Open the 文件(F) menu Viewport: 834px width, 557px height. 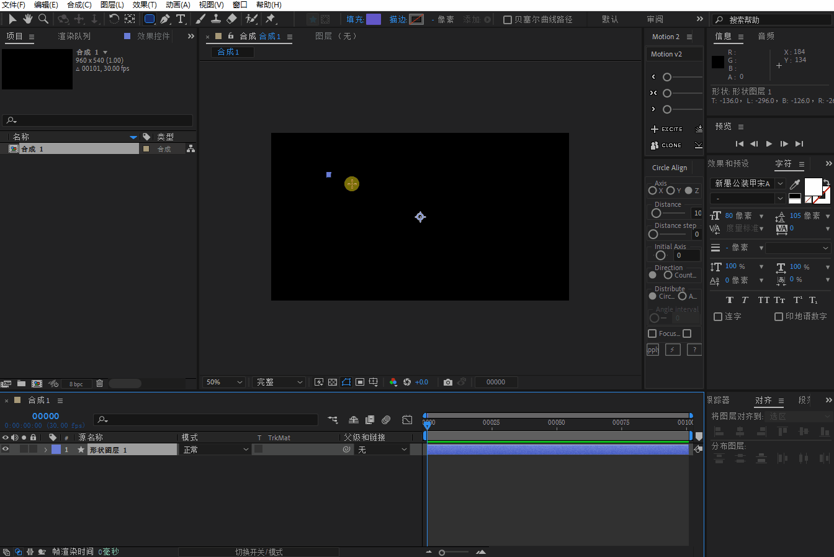(x=13, y=5)
